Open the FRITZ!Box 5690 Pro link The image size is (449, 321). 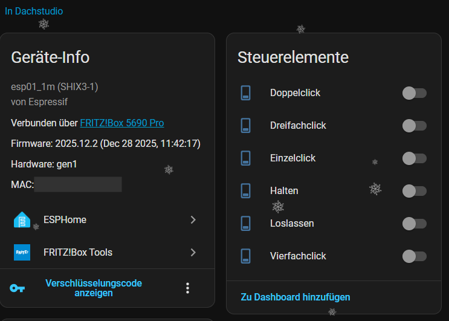[x=122, y=123]
